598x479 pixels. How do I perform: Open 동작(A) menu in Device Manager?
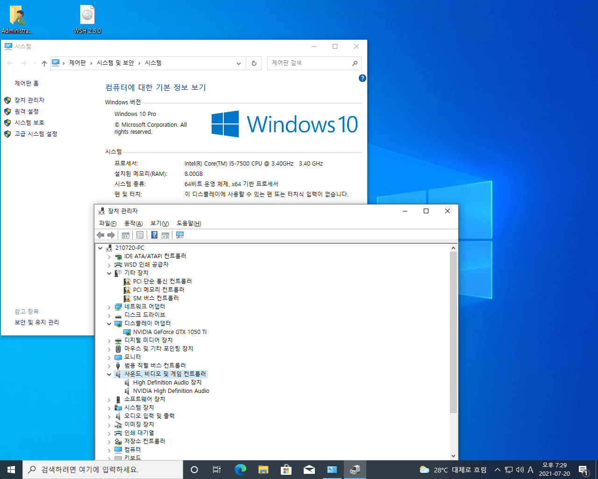coord(133,224)
